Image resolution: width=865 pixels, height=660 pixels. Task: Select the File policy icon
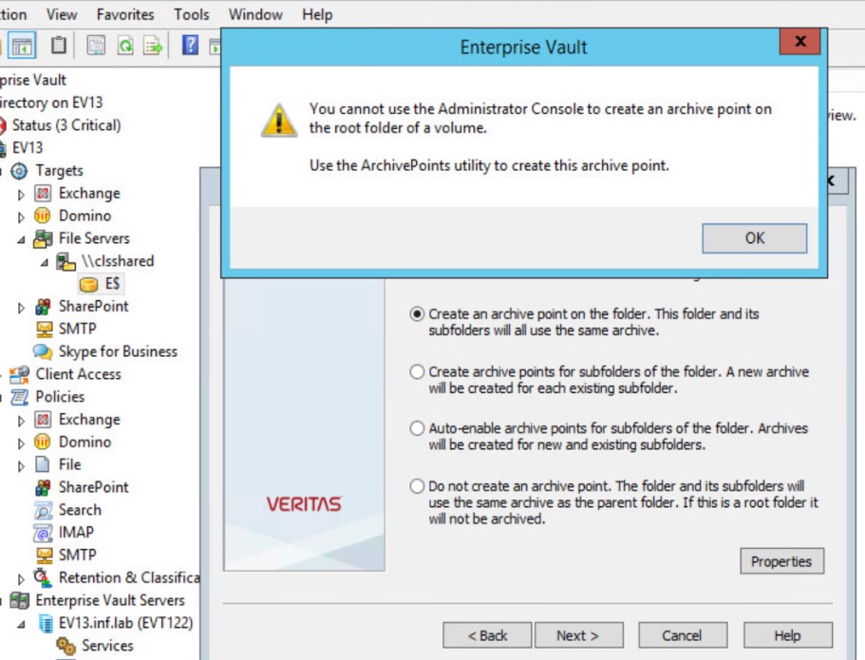coord(43,464)
